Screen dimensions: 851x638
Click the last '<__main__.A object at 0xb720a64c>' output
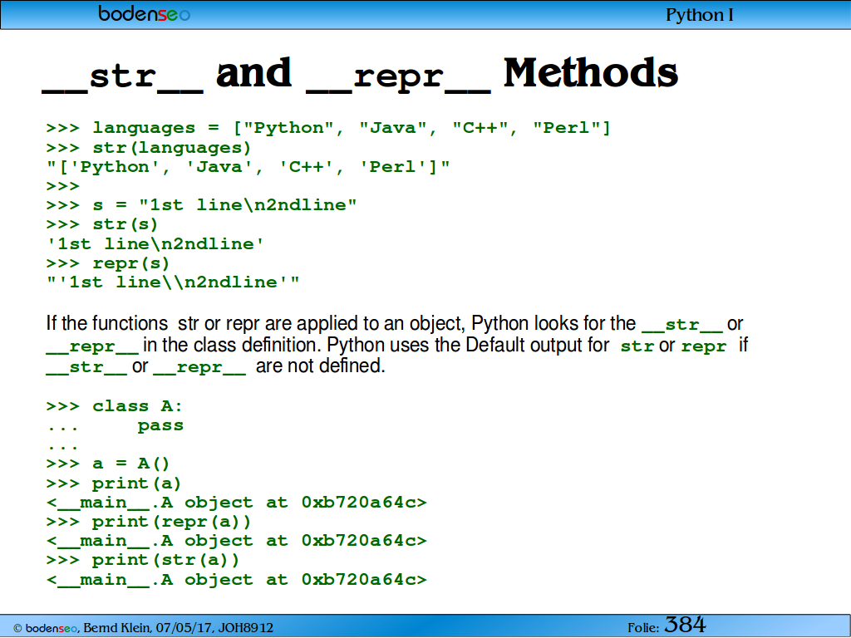coord(237,580)
